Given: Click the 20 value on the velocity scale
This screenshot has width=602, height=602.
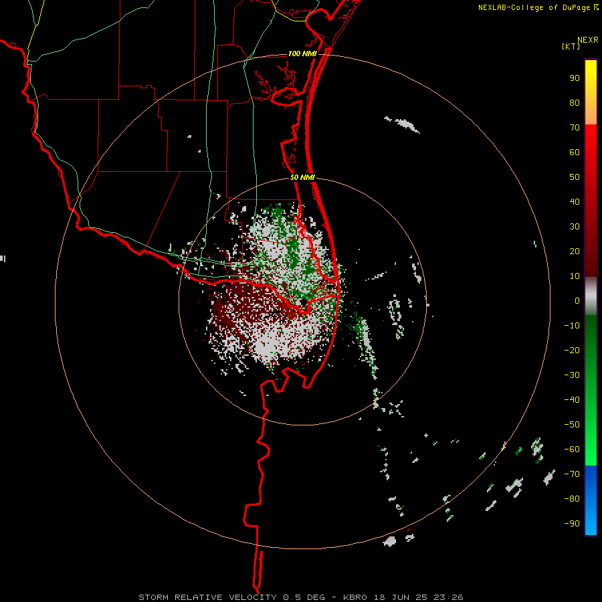Looking at the screenshot, I should pyautogui.click(x=575, y=251).
